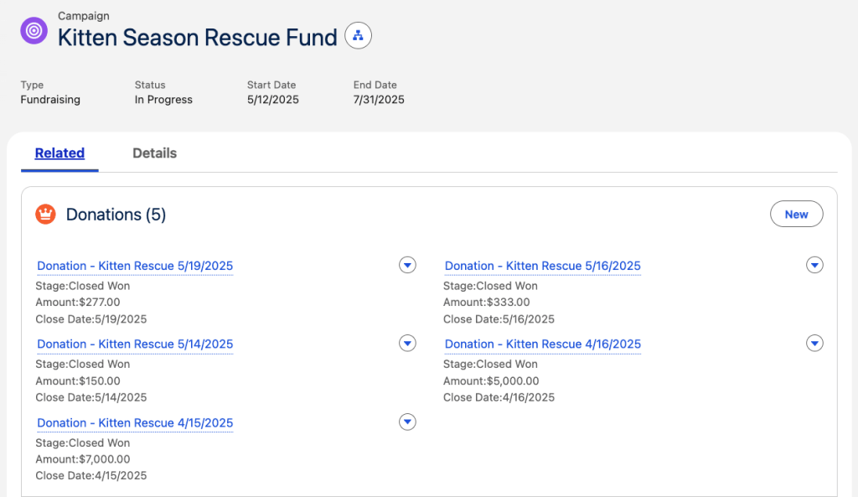Show actions dropdown for 4/16/2025 donation
The height and width of the screenshot is (497, 858).
(814, 343)
